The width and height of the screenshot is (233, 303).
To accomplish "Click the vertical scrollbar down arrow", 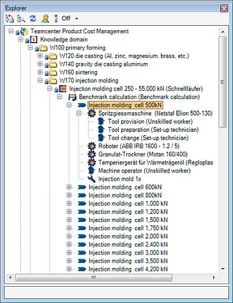I will [223, 269].
